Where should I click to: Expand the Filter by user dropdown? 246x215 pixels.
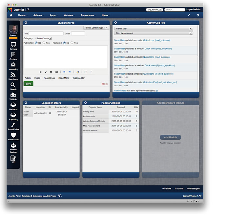pos(153,29)
